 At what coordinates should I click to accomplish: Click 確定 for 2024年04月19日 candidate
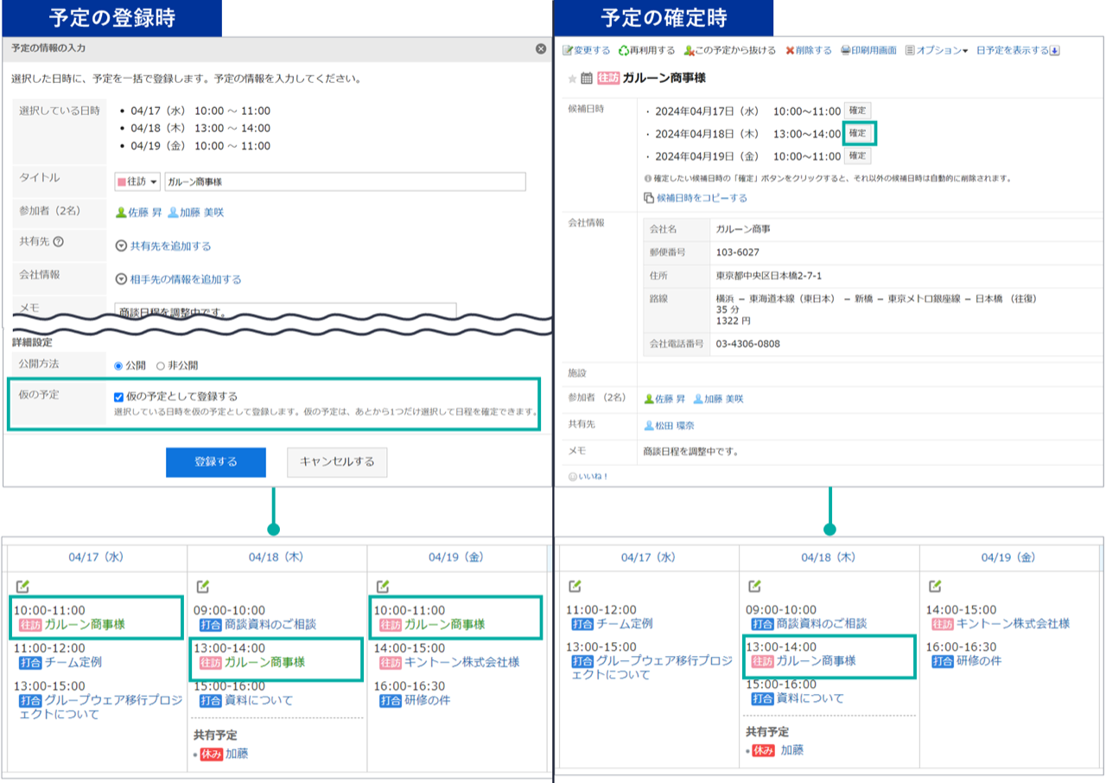[857, 156]
